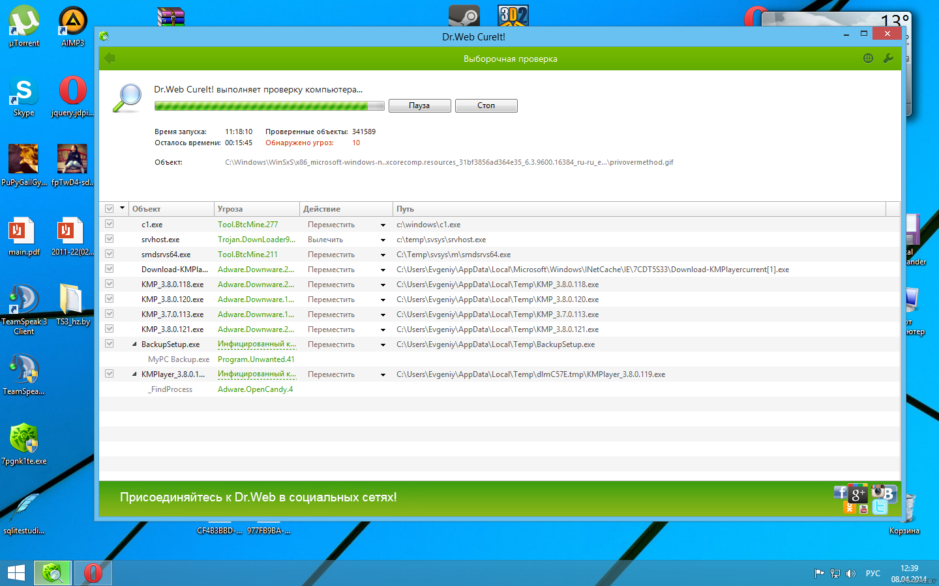Open the wrench settings icon
939x586 pixels.
pos(888,58)
